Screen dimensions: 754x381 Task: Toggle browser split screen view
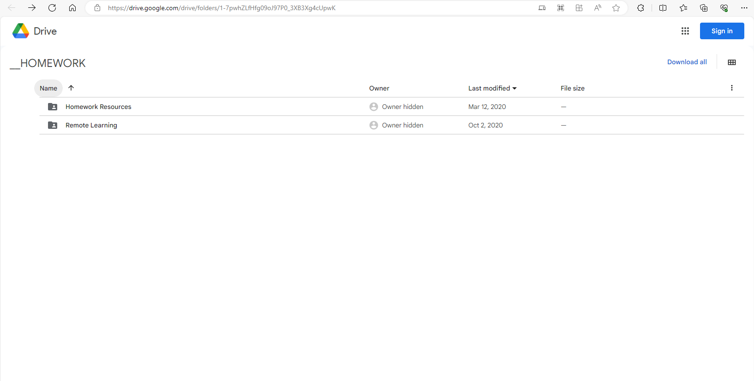pyautogui.click(x=663, y=8)
